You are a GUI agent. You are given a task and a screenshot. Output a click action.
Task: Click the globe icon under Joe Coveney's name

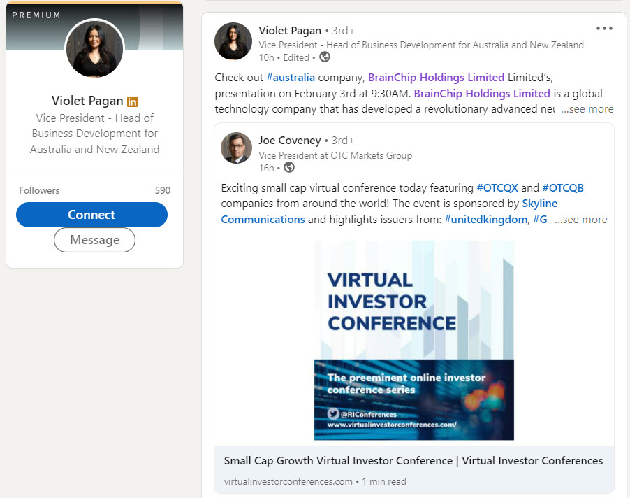click(289, 168)
